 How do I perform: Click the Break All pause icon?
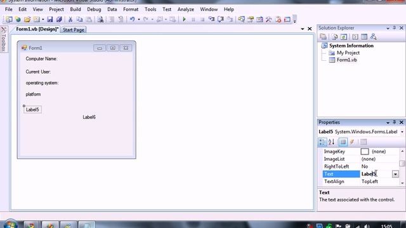tap(193, 20)
